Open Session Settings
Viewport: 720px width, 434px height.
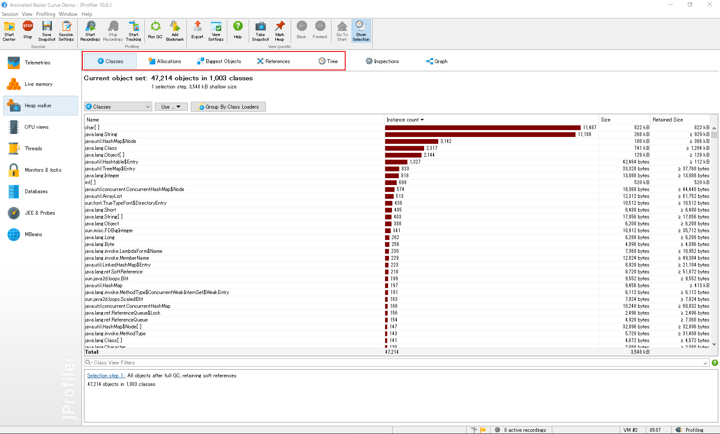(x=66, y=31)
